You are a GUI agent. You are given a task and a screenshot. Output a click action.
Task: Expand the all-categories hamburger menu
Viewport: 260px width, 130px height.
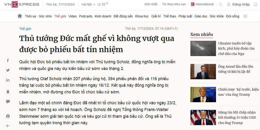point(245,16)
